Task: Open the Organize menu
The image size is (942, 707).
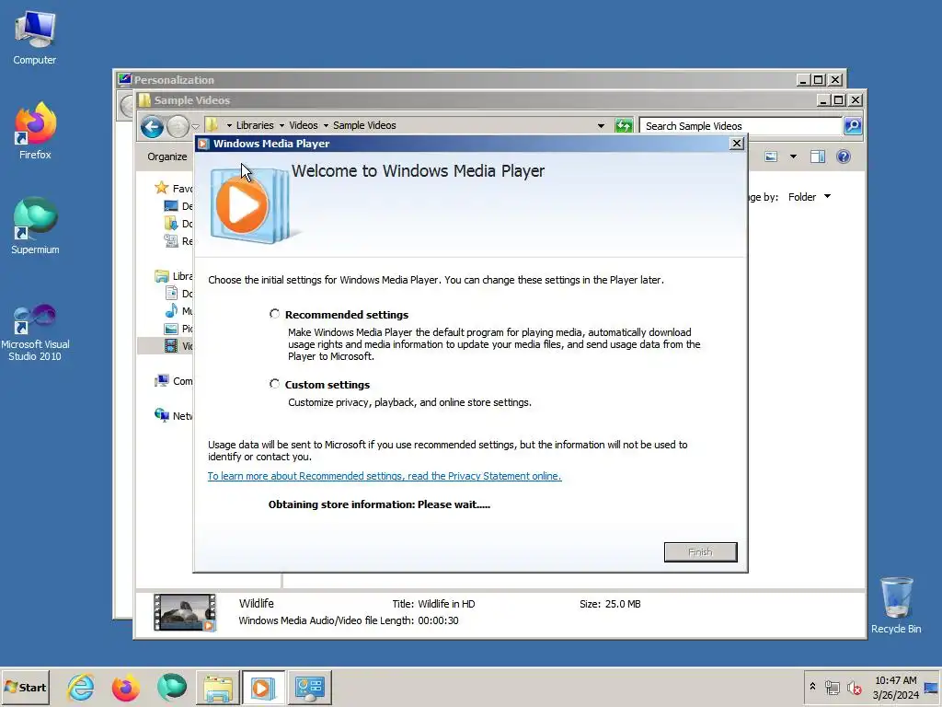Action: click(167, 156)
